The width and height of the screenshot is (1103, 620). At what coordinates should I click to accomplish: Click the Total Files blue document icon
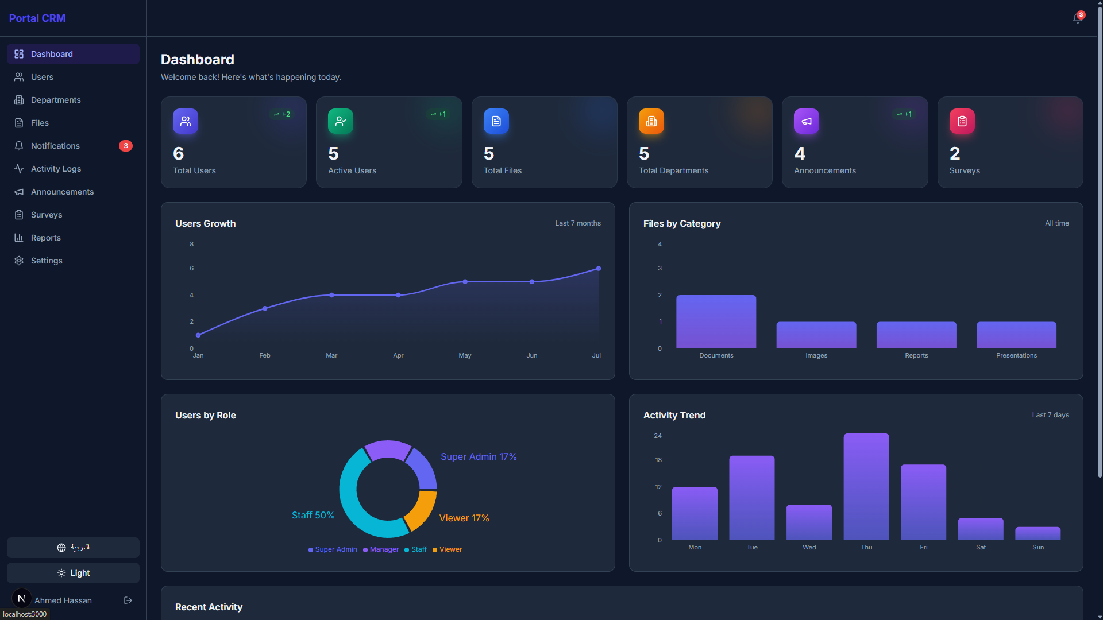496,121
